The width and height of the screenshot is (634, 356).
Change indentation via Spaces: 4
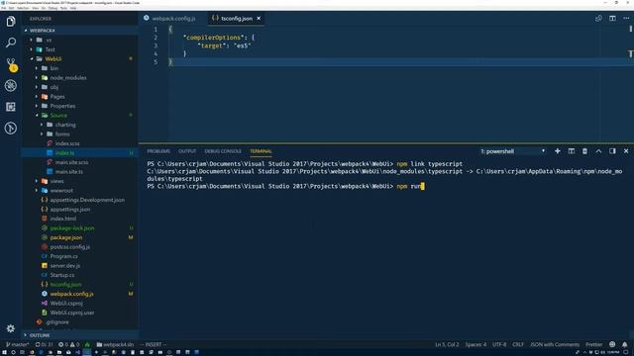click(475, 344)
